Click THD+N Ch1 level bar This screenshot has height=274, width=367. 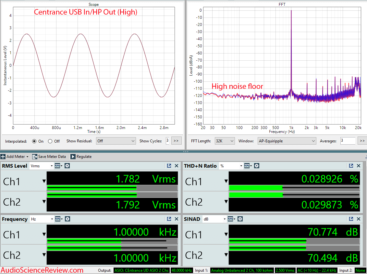click(294, 188)
